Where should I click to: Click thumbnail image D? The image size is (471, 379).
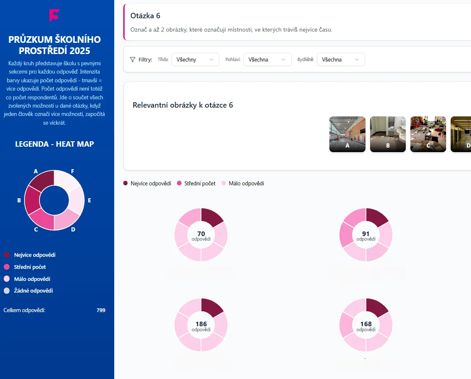pyautogui.click(x=461, y=134)
